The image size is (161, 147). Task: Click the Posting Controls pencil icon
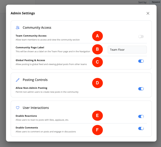coord(18,80)
